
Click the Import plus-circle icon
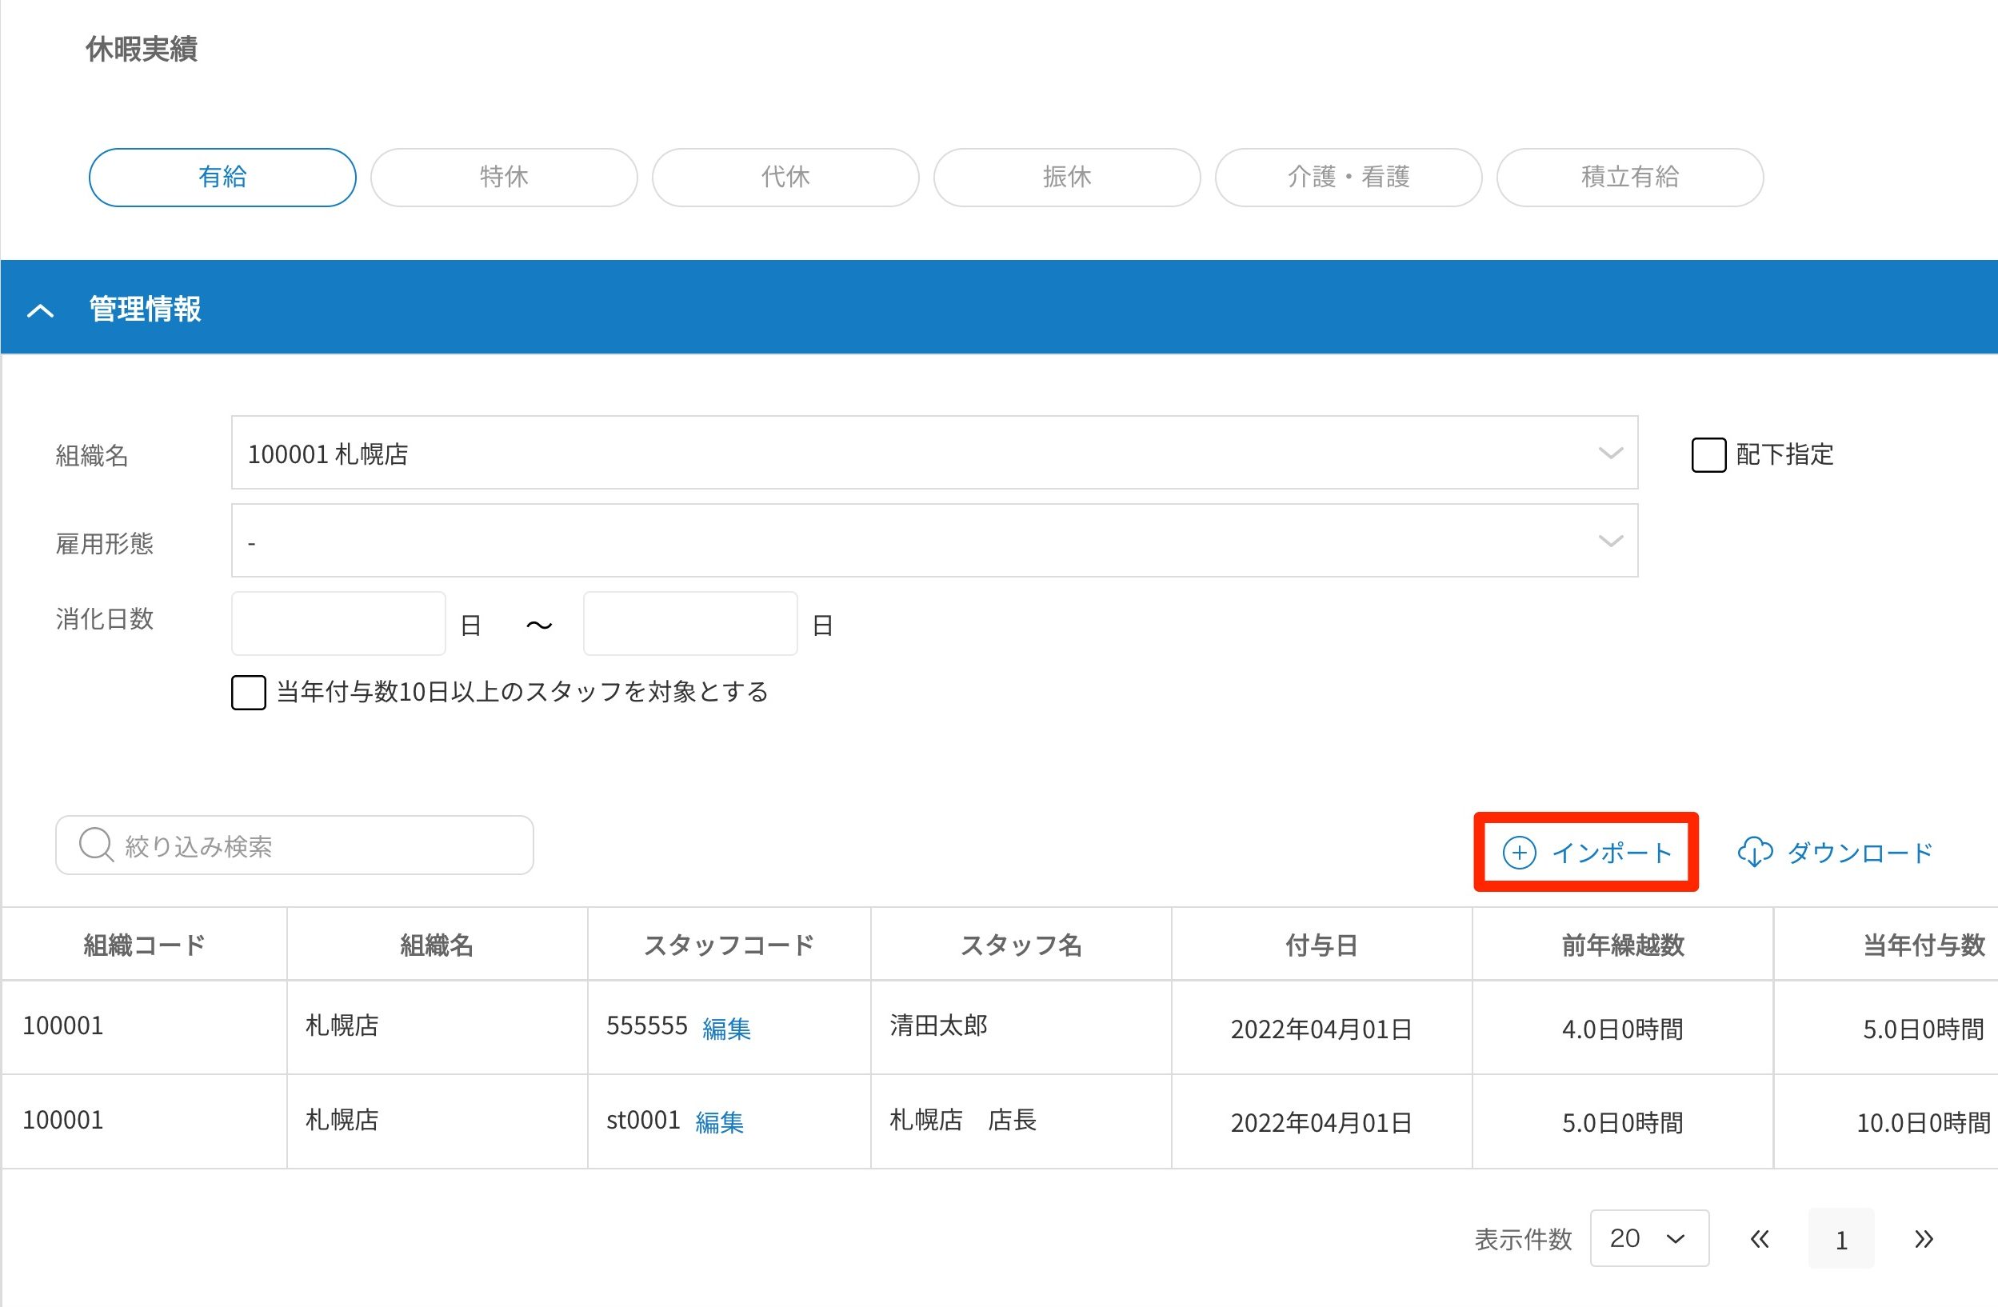[x=1519, y=852]
